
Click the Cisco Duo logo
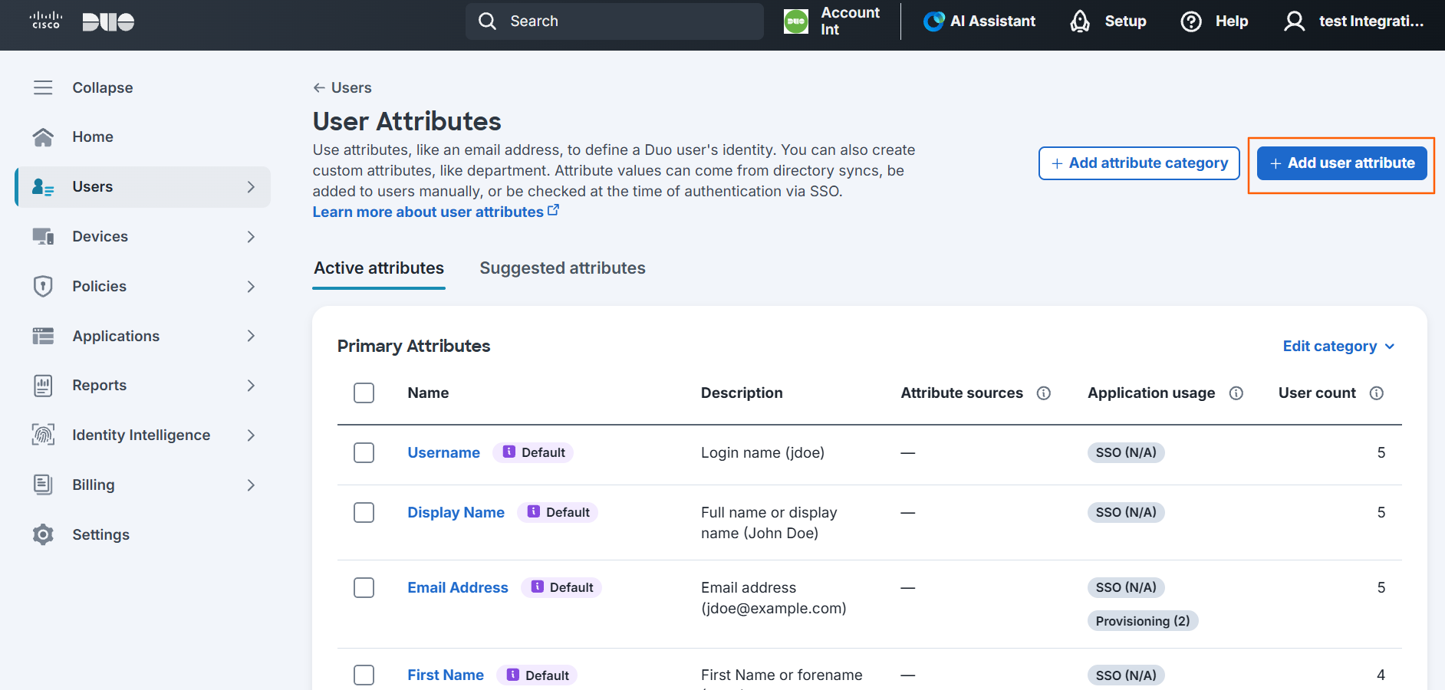(x=82, y=21)
